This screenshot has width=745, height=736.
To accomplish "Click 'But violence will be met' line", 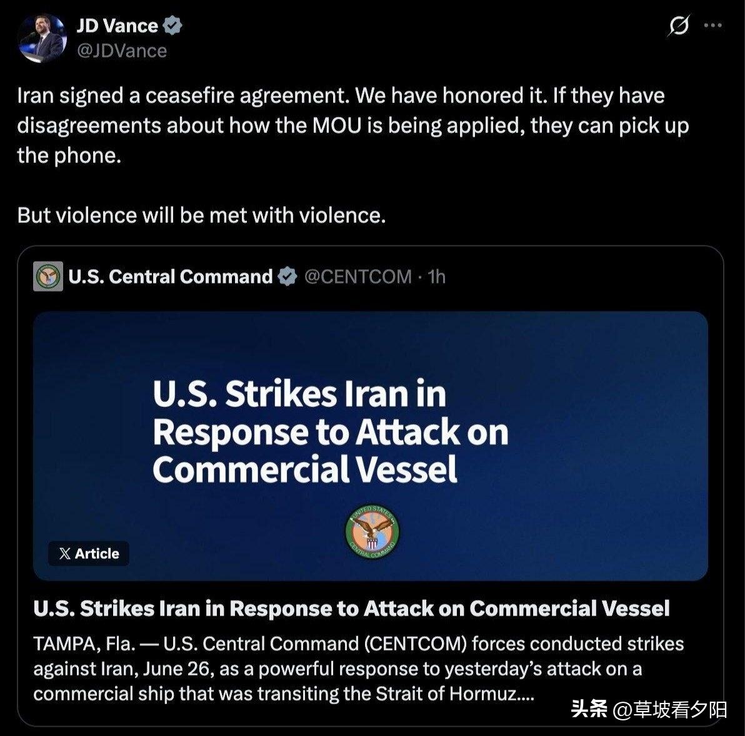I will 201,215.
